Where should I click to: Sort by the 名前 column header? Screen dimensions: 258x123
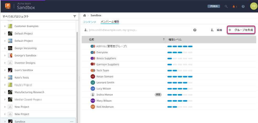click(x=91, y=40)
